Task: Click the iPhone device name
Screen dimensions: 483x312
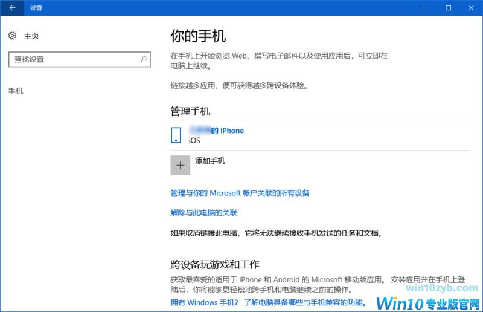Action: [x=217, y=131]
